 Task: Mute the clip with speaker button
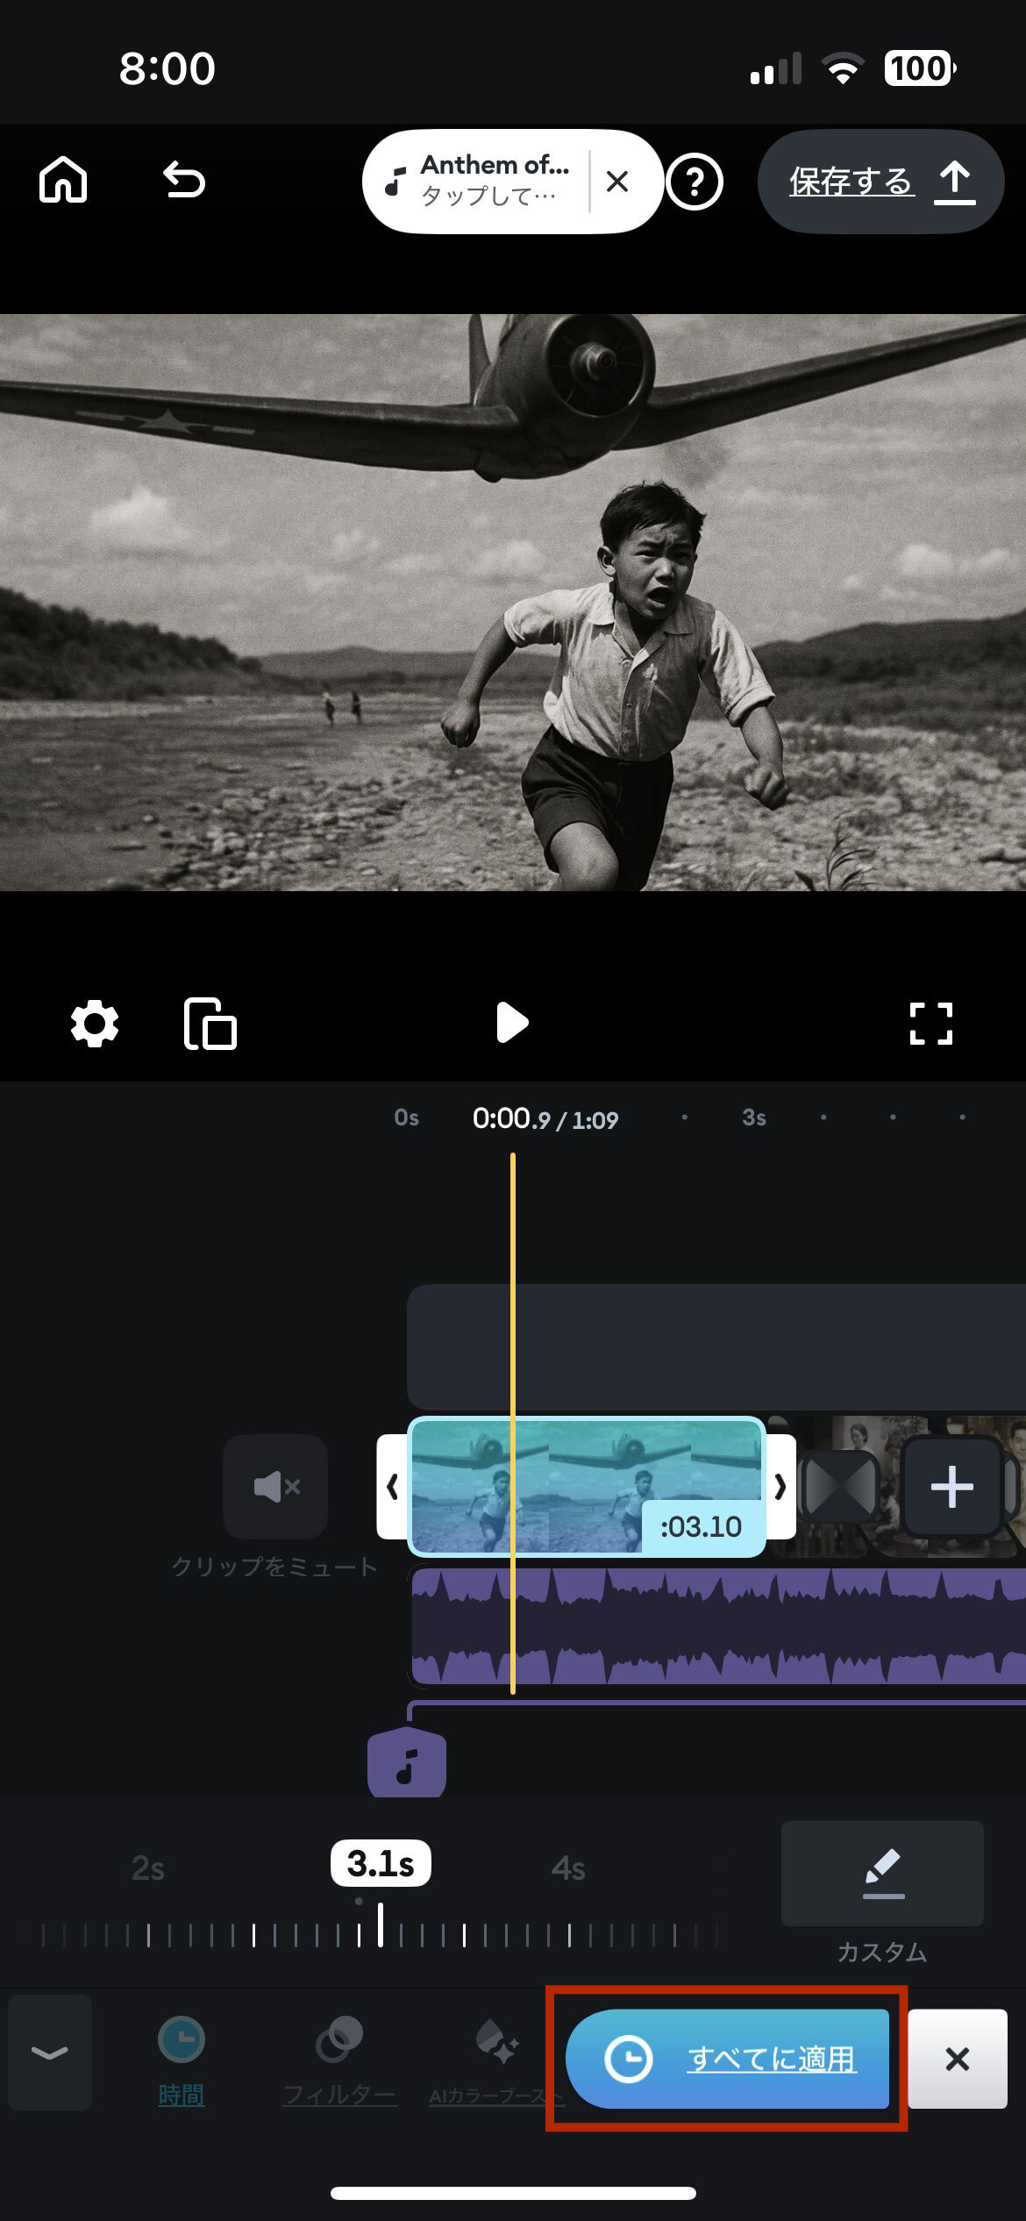coord(275,1487)
